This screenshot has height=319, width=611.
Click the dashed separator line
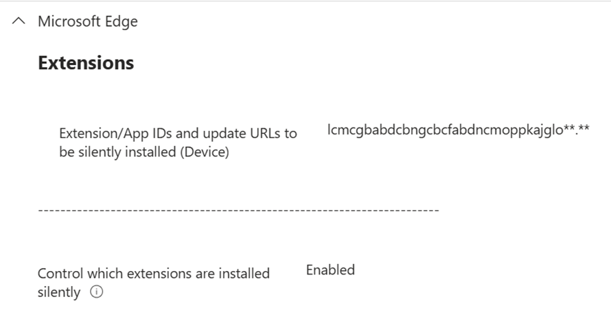[238, 209]
